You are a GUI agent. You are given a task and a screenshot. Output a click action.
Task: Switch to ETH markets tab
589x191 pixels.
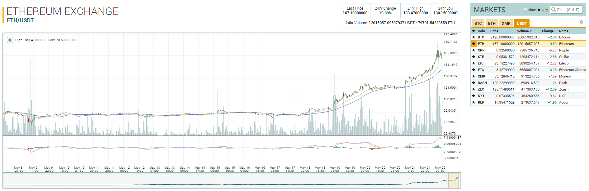[x=492, y=23]
